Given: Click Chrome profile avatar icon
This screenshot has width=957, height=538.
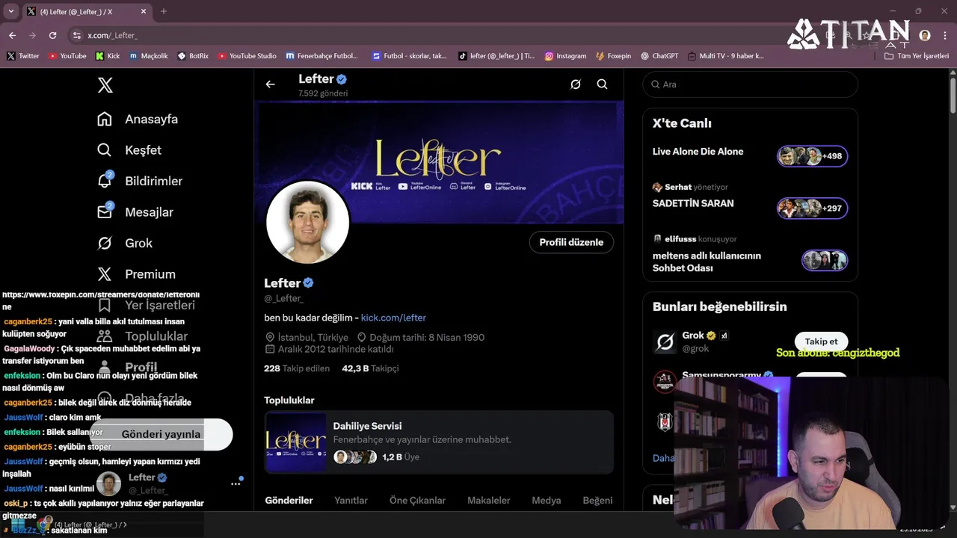Looking at the screenshot, I should 925,35.
